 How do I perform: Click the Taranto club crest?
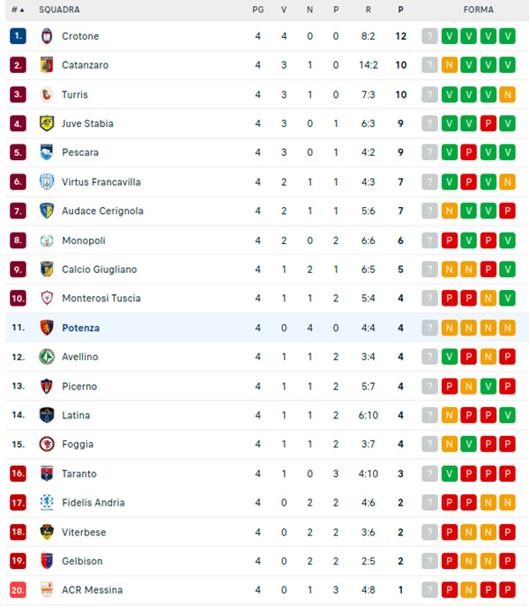(47, 474)
